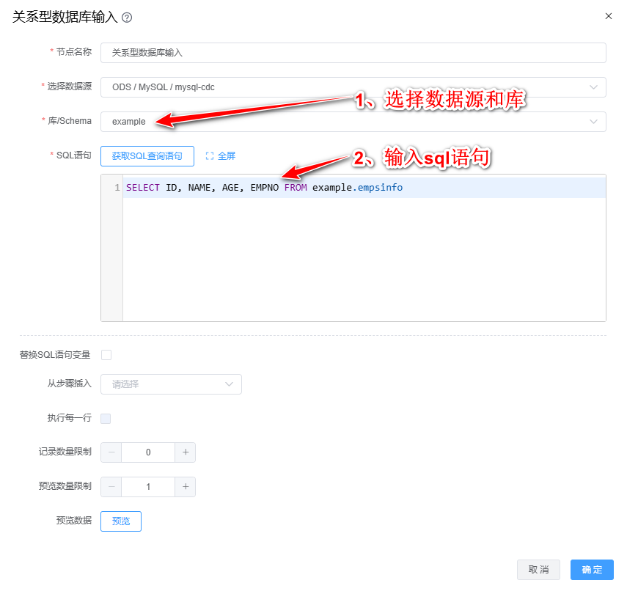
Task: Close the relational database input dialog
Action: [608, 16]
